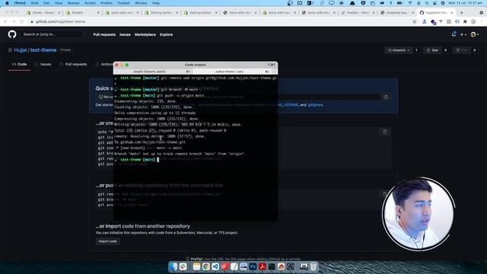Open the Trash in the dock

click(x=314, y=266)
